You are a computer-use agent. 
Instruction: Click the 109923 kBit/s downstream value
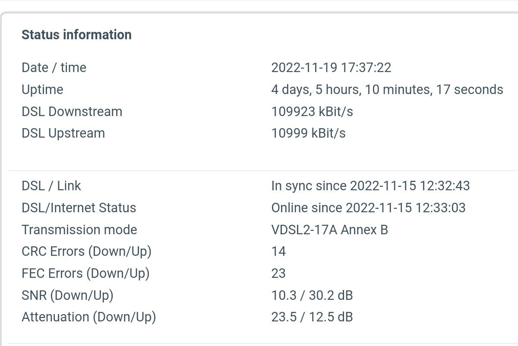312,112
